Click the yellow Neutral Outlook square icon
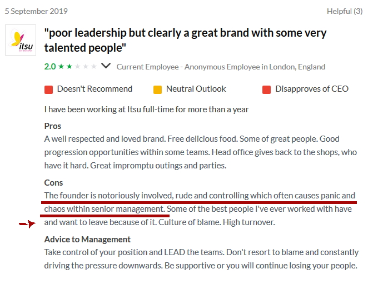 click(x=157, y=89)
